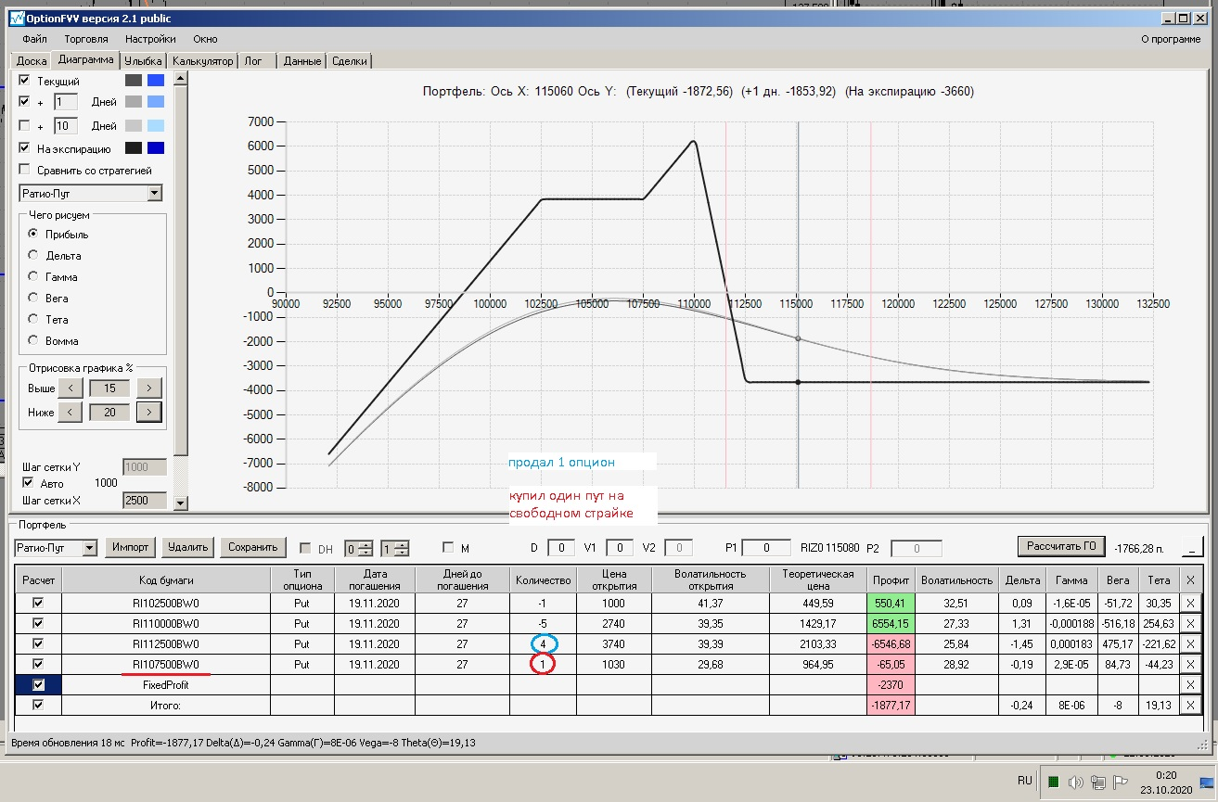Select the Гамма radio button
Viewport: 1218px width, 802px height.
[x=34, y=277]
